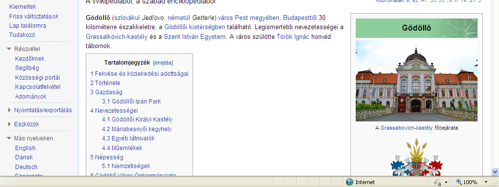This screenshot has width=499, height=187.
Task: Jump to section 1 Fekvése és közlekedési adottságai
Action: coord(139,73)
